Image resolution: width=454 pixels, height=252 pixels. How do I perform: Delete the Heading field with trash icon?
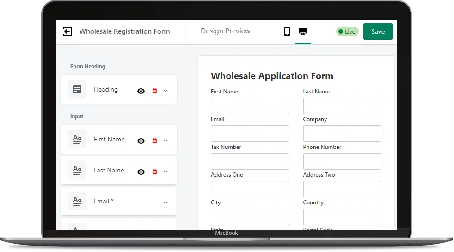click(x=154, y=91)
